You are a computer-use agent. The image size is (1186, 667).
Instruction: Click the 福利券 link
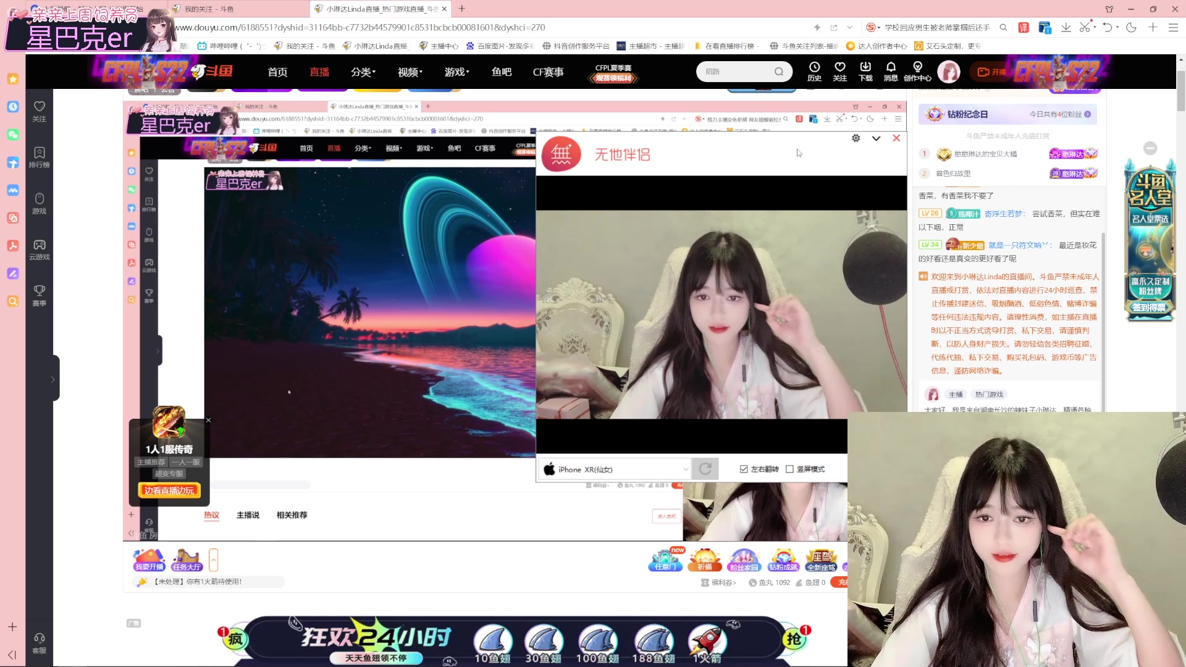(718, 582)
